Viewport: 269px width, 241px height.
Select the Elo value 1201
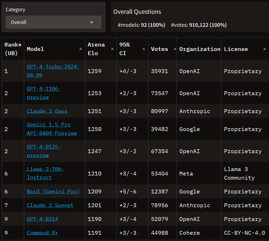pos(95,205)
